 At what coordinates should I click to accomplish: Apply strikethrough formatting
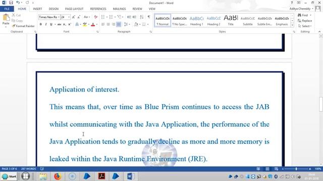(60, 25)
